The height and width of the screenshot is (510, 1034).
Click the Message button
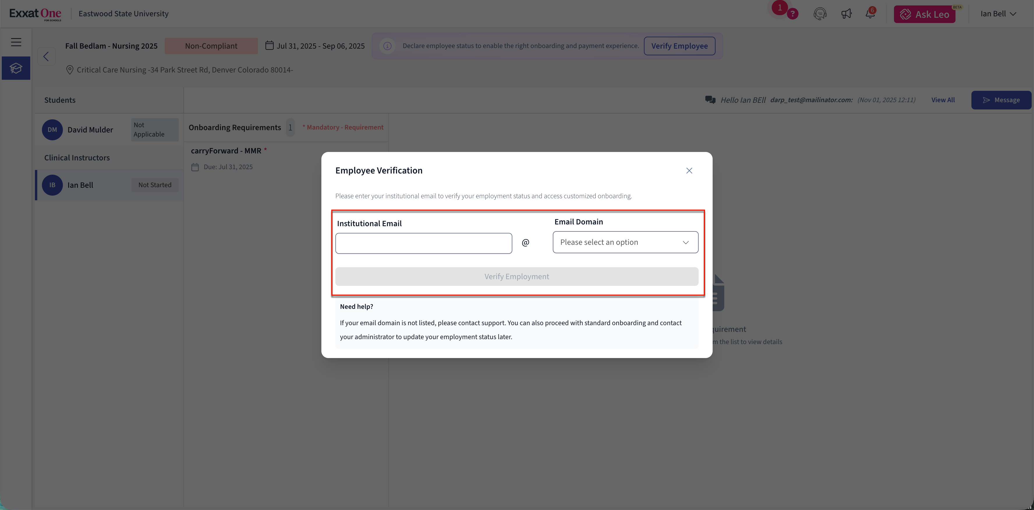point(1001,100)
